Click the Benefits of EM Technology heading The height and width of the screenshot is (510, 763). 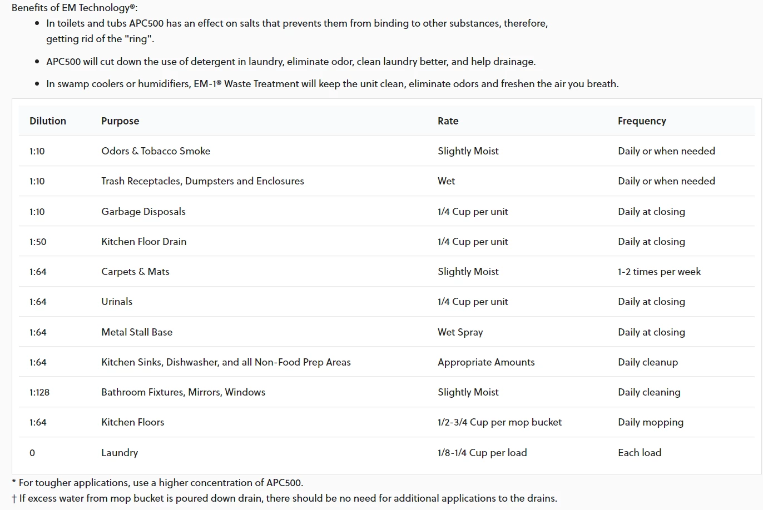(x=75, y=8)
